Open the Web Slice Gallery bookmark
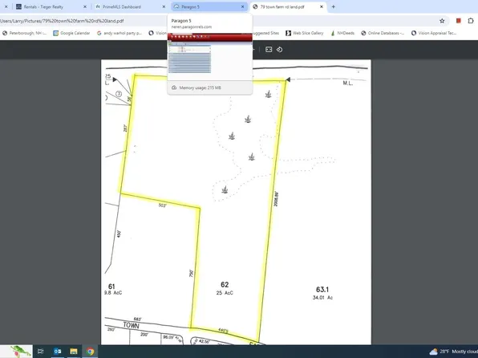The image size is (478, 358). [x=304, y=33]
